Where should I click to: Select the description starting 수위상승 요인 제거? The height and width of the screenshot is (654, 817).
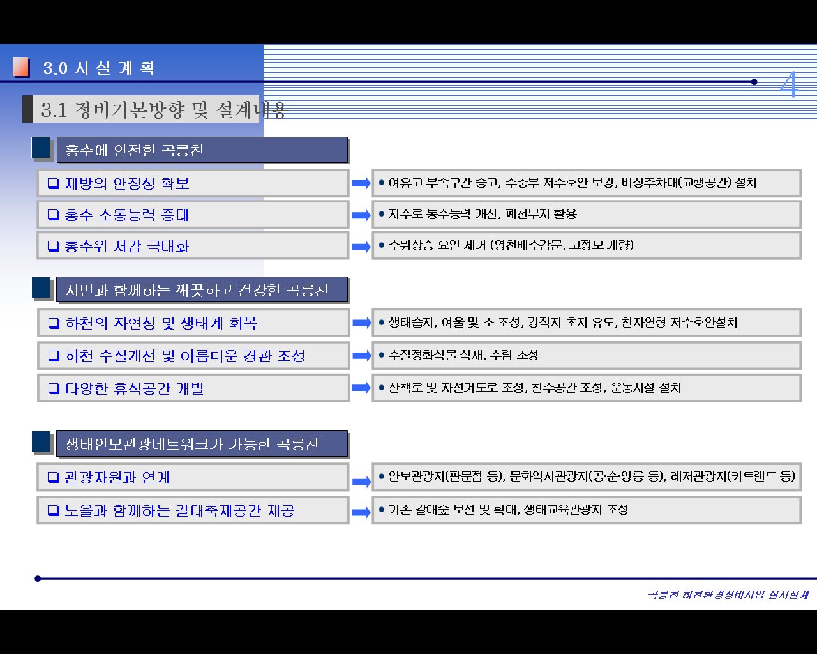[x=587, y=245]
